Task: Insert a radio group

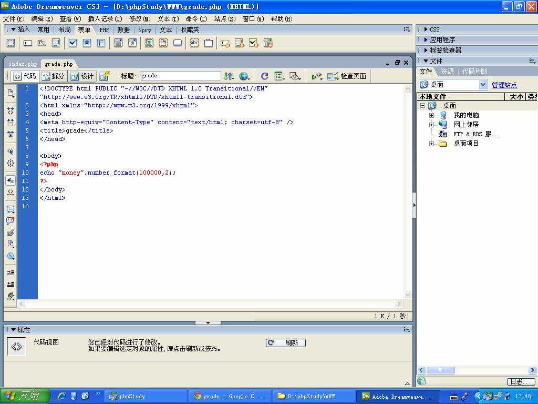Action: pyautogui.click(x=101, y=43)
